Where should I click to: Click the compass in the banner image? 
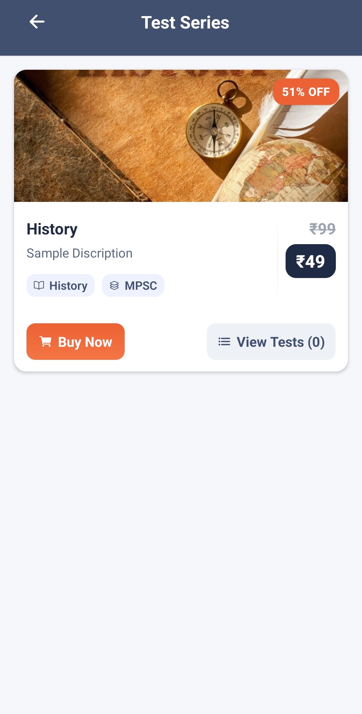tap(214, 129)
